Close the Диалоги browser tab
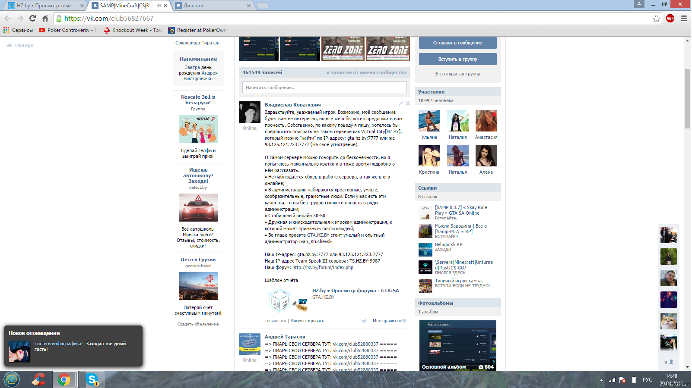 (248, 6)
